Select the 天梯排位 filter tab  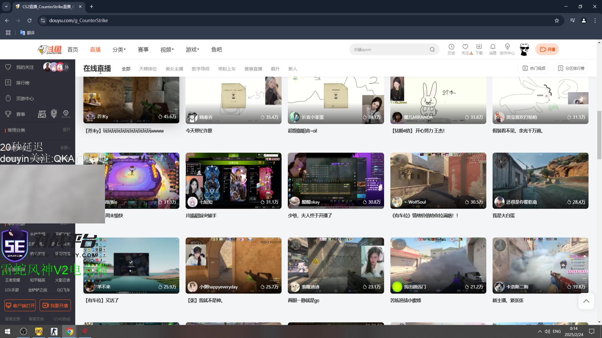pos(148,69)
